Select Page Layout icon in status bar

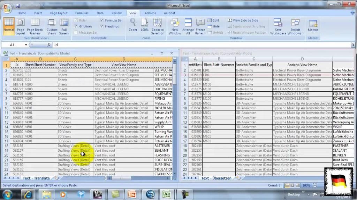[x=293, y=185]
